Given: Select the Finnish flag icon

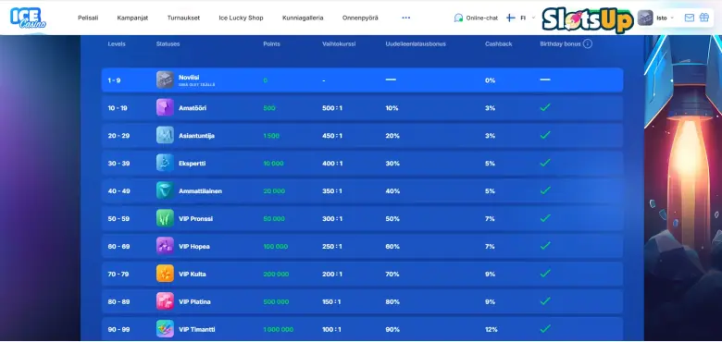Looking at the screenshot, I should [510, 18].
